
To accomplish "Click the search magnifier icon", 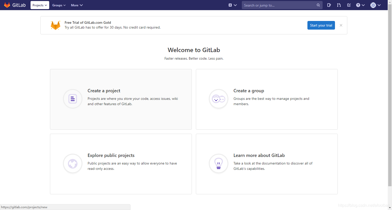I will pos(318,5).
